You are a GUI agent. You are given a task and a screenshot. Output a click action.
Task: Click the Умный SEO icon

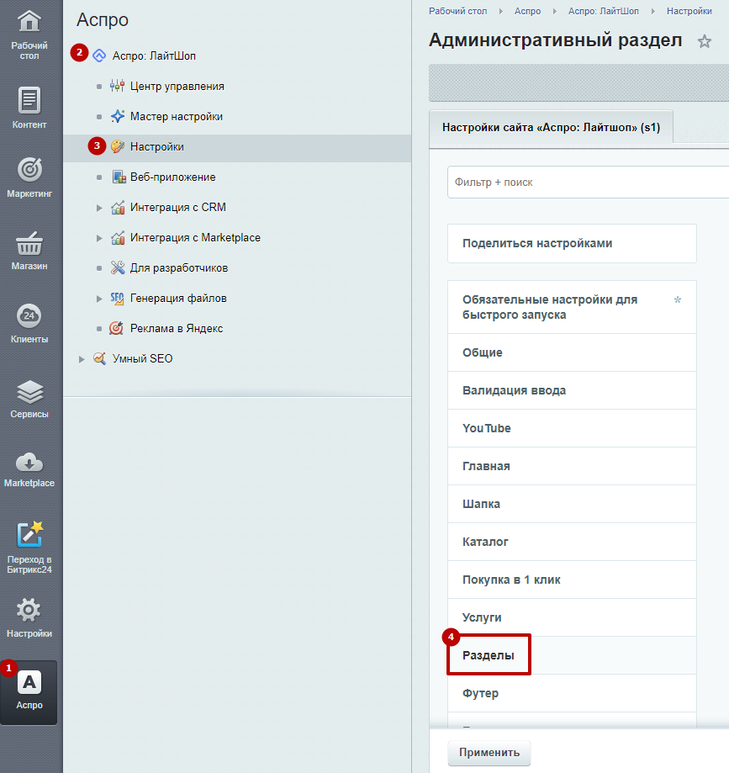coord(99,358)
